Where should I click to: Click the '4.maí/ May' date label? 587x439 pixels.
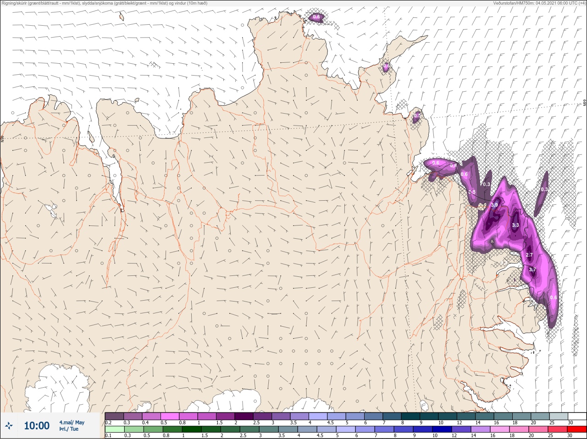pyautogui.click(x=72, y=423)
